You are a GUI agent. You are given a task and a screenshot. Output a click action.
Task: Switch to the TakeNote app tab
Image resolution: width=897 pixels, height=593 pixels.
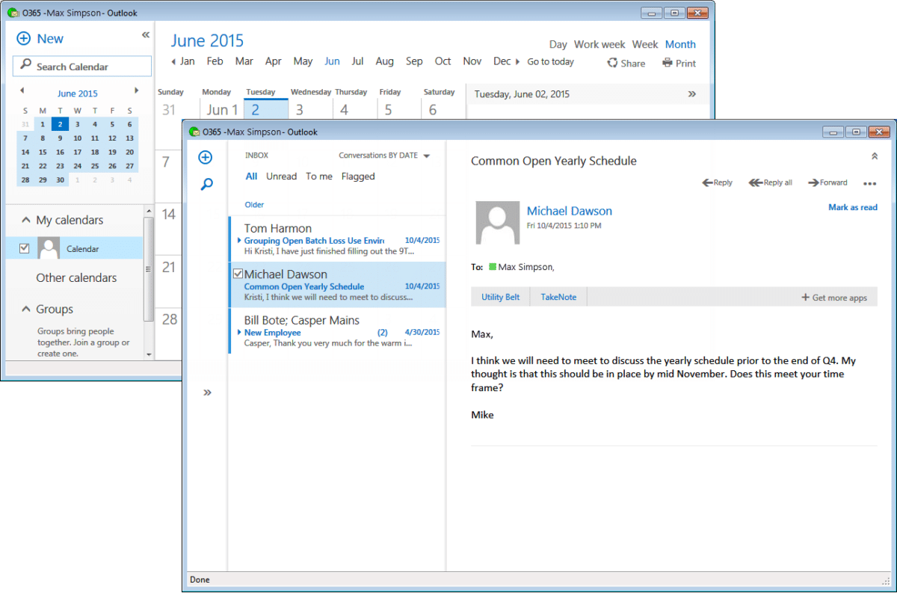click(x=558, y=296)
